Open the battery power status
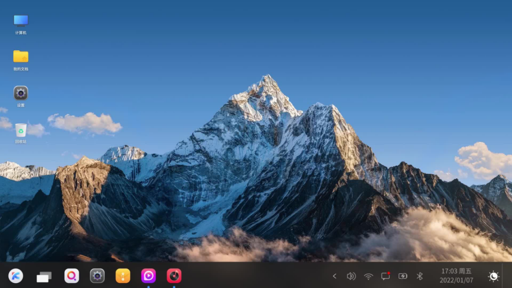This screenshot has height=288, width=512. tap(402, 276)
